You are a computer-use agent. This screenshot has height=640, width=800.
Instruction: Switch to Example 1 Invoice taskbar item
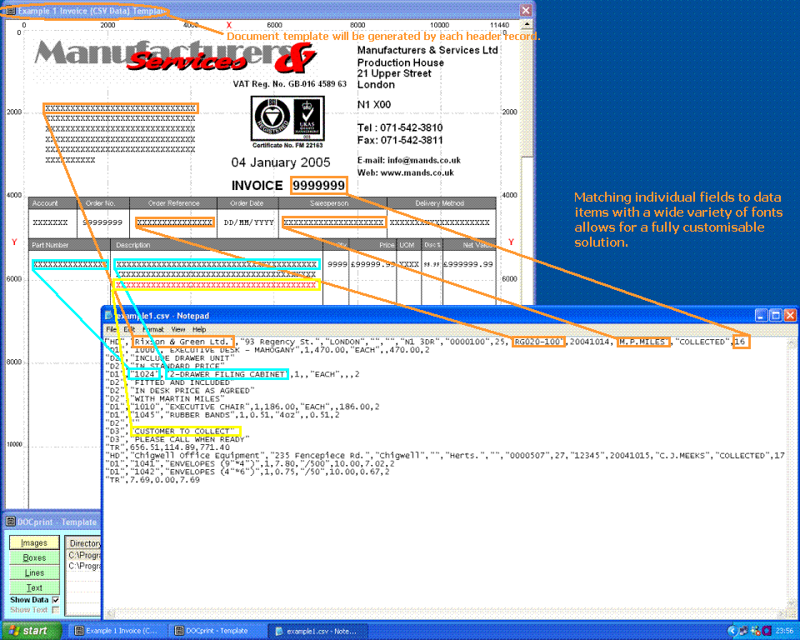[117, 631]
